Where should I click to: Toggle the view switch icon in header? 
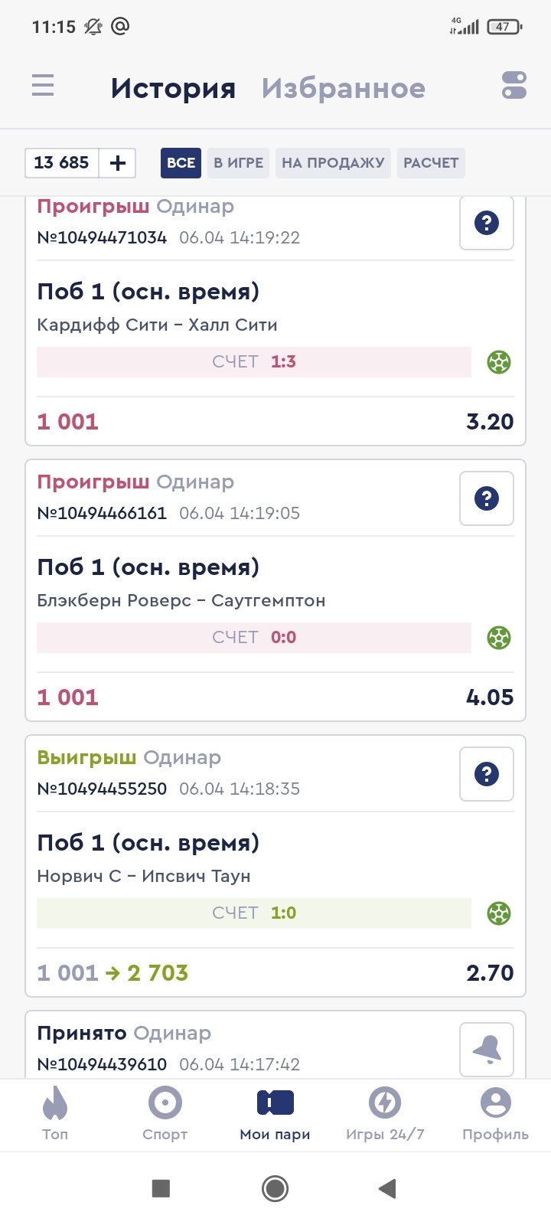pos(514,85)
